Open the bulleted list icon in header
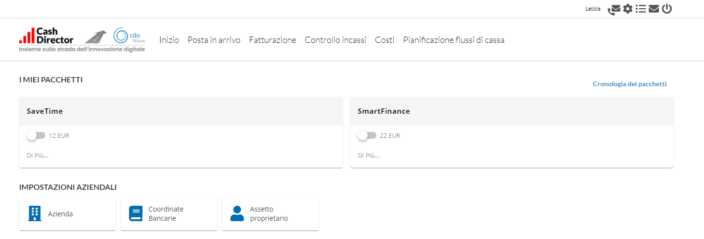 (641, 9)
